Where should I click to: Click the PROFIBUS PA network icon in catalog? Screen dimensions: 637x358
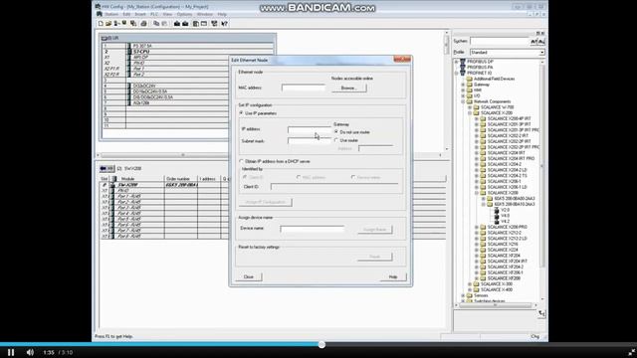[x=462, y=68]
